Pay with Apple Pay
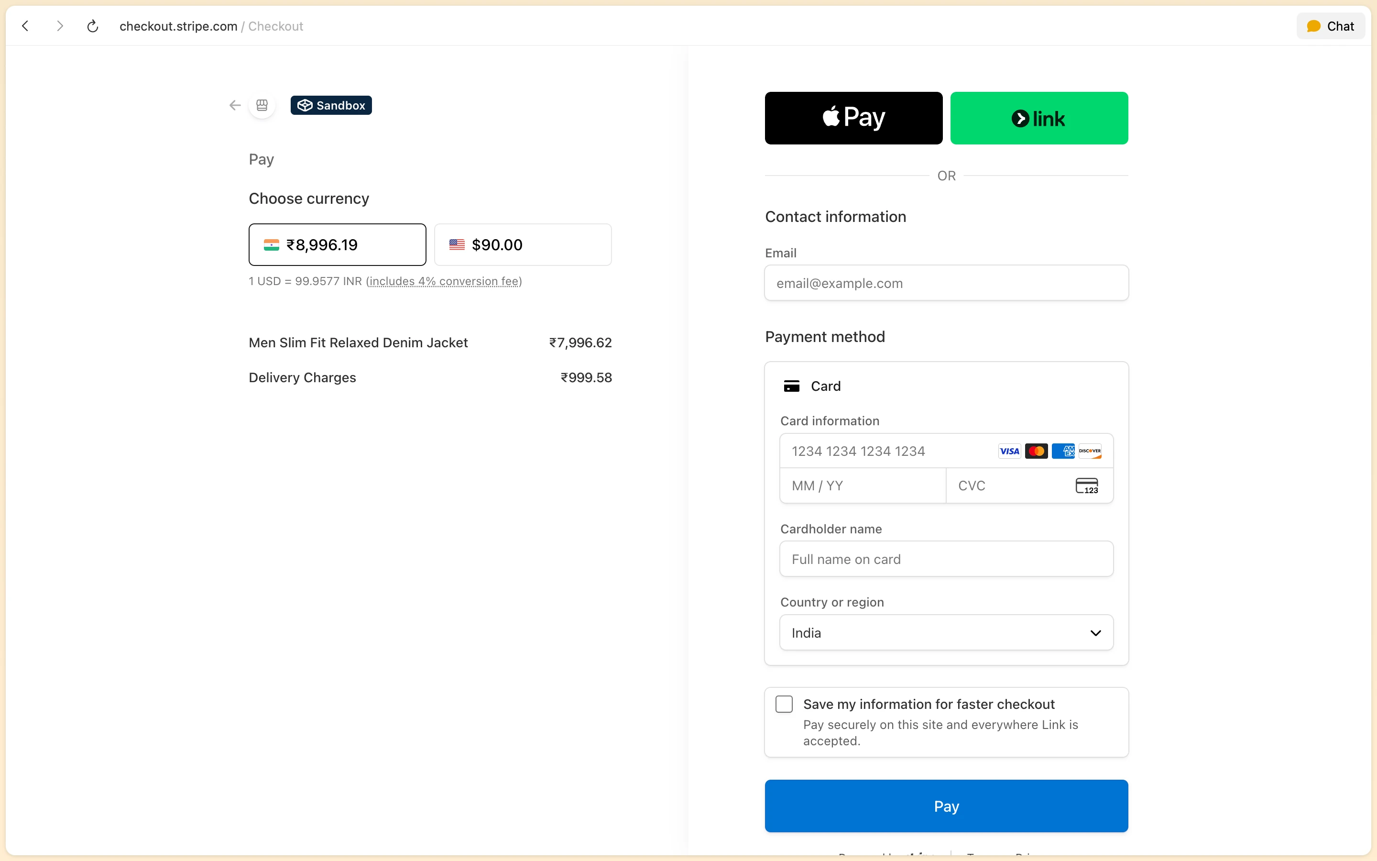The height and width of the screenshot is (861, 1377). point(853,118)
